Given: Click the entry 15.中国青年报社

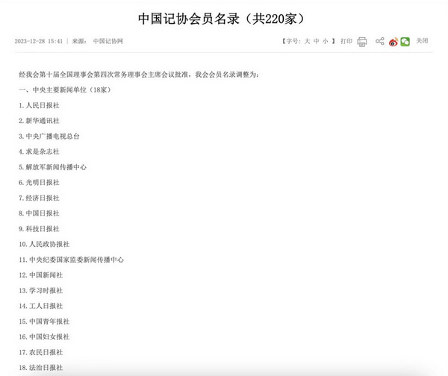Looking at the screenshot, I should point(44,322).
